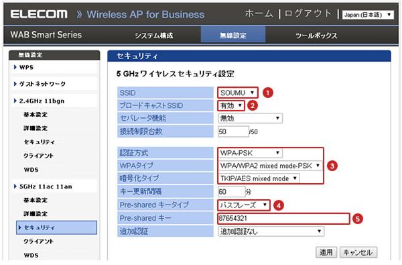Open 詳細設定 under 5GHz 11ac 11an

point(36,213)
